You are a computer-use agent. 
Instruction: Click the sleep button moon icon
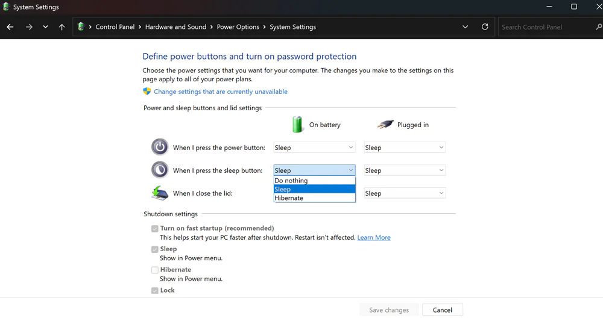coord(160,170)
